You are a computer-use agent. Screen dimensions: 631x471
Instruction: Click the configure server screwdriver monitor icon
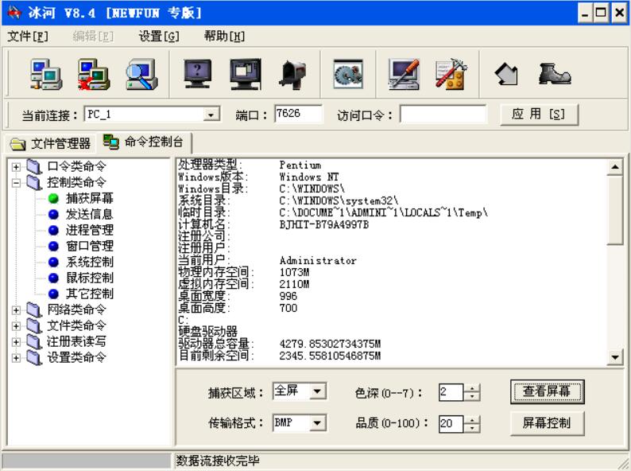pos(404,74)
